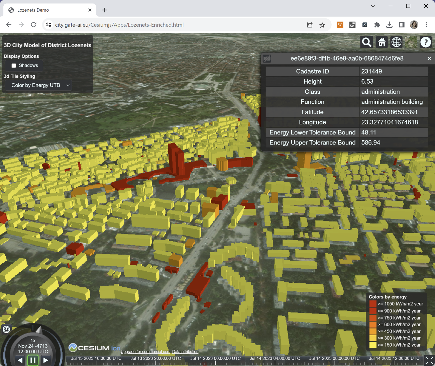Click the >= 1050 kWh/m2 year swatch

(373, 304)
